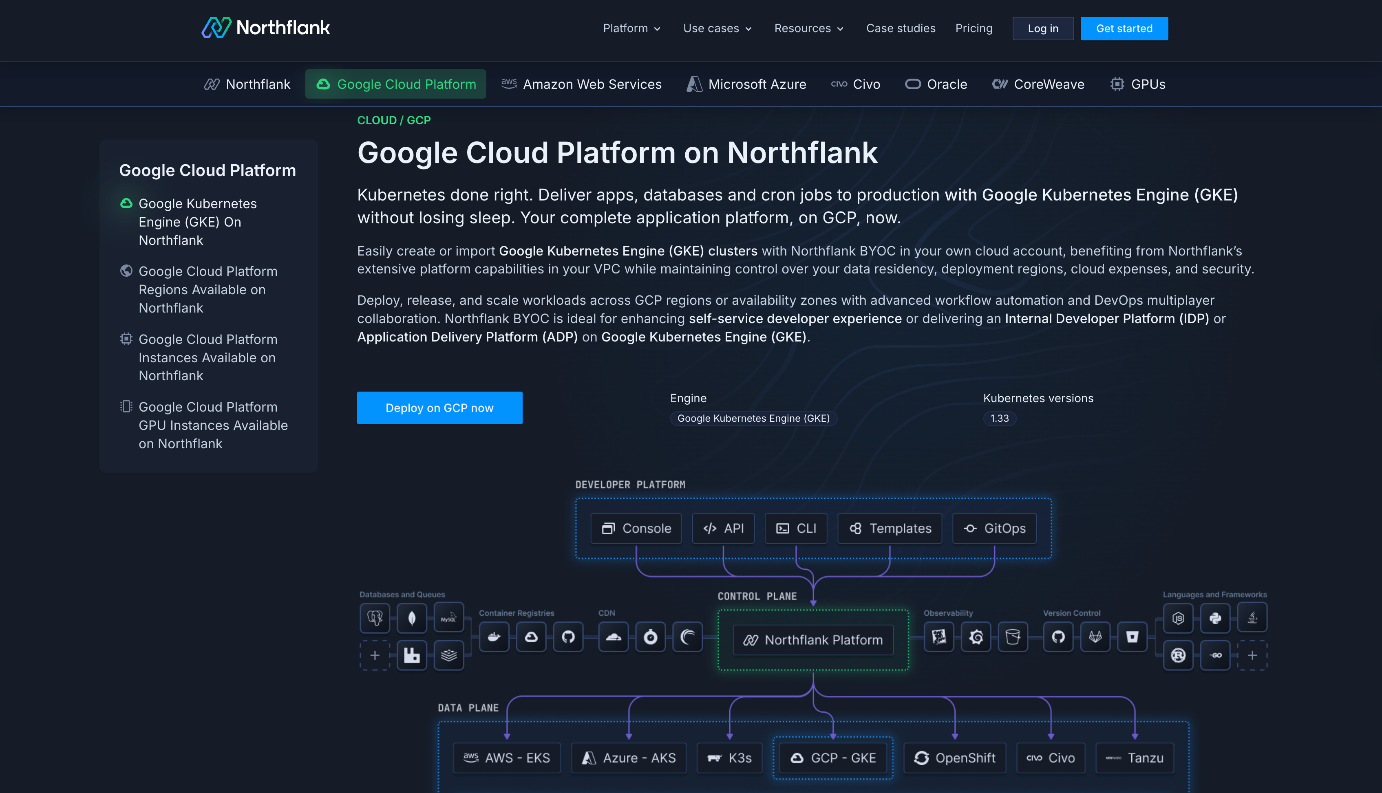This screenshot has width=1382, height=793.
Task: Expand the Resources menu chevron
Action: 840,29
